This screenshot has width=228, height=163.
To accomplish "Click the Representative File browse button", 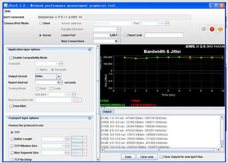I will point(77,100).
